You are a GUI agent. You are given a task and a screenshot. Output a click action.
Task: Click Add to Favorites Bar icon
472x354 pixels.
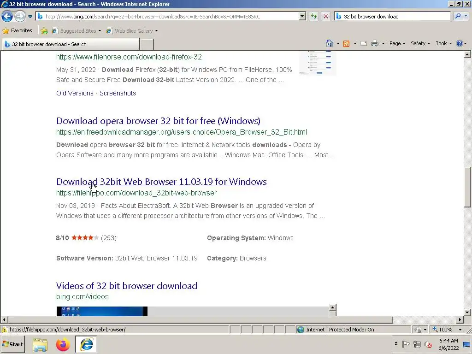(44, 31)
